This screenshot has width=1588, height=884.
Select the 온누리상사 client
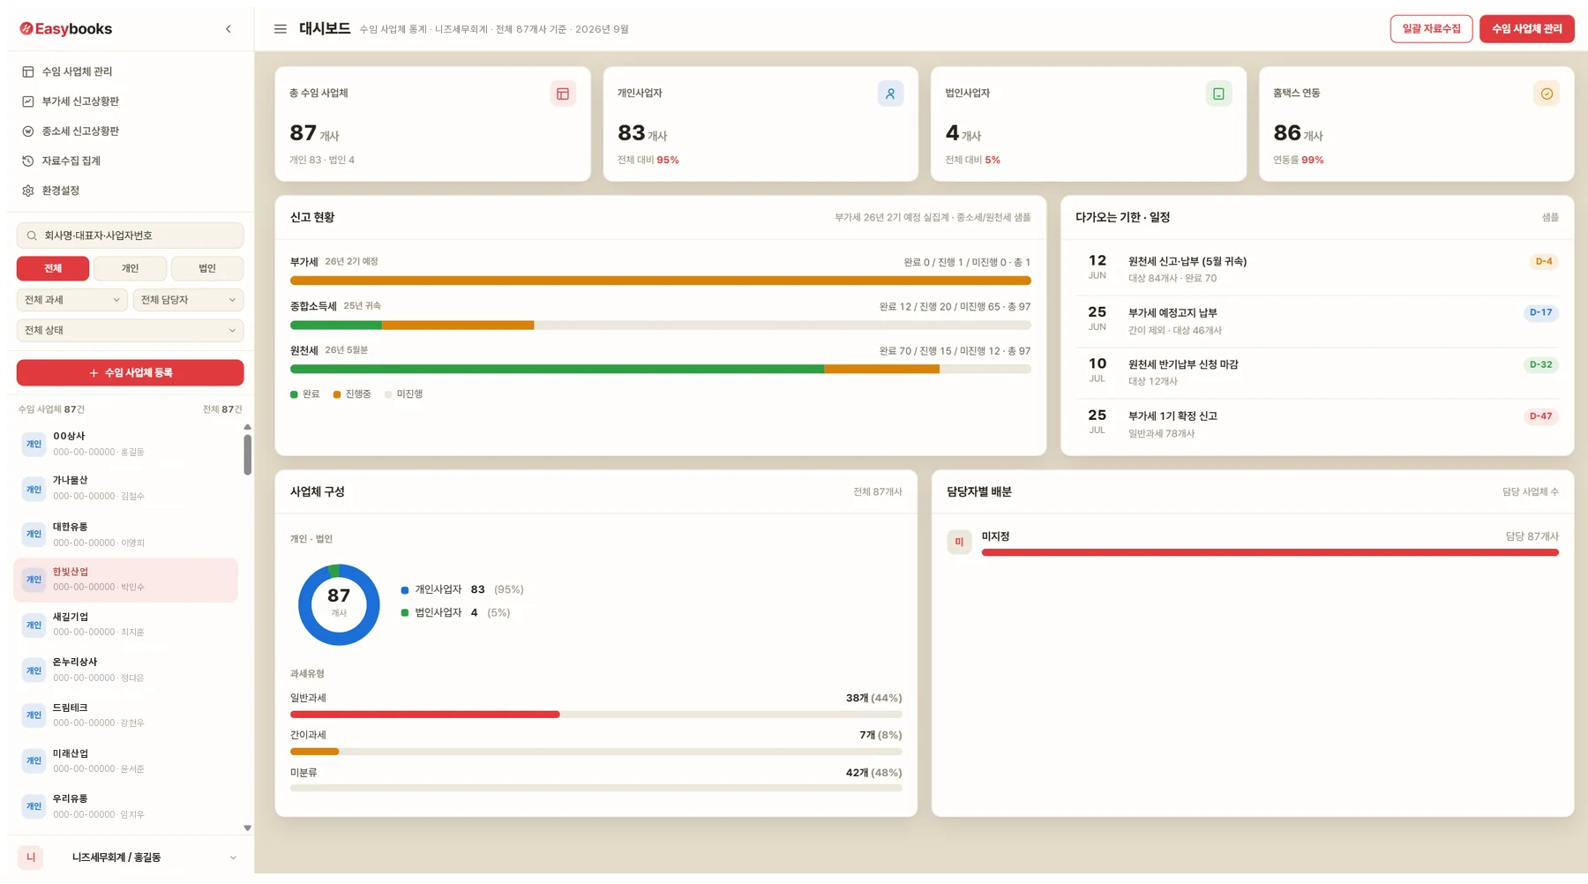click(x=126, y=670)
